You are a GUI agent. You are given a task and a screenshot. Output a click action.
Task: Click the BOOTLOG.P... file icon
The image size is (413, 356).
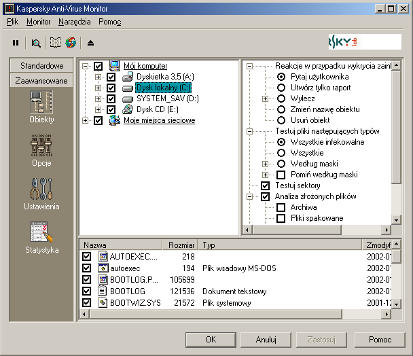tap(103, 279)
